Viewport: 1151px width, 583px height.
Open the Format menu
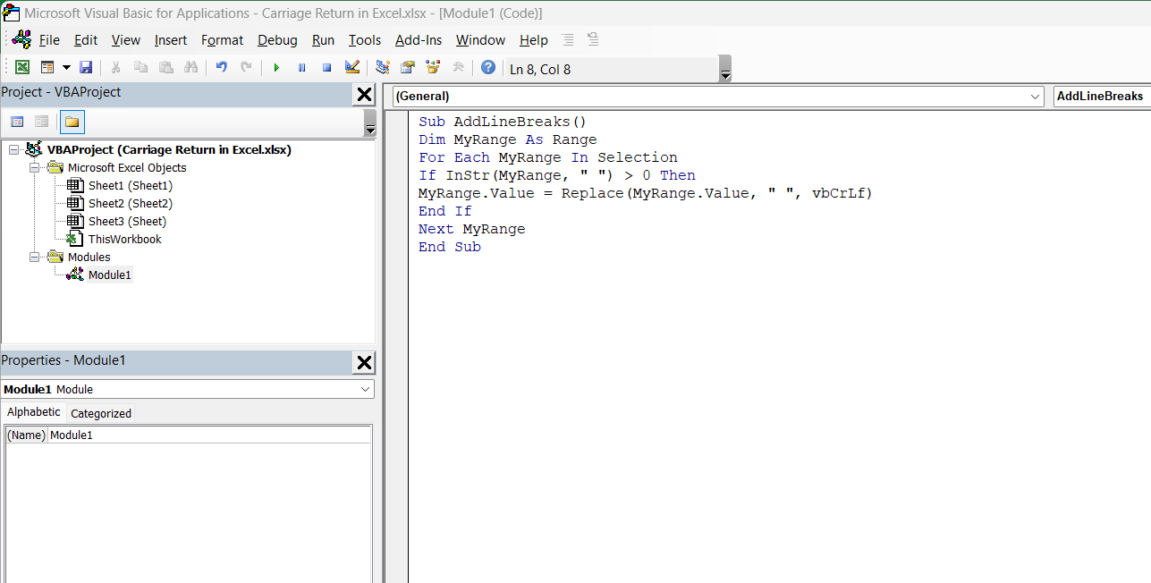pos(223,40)
